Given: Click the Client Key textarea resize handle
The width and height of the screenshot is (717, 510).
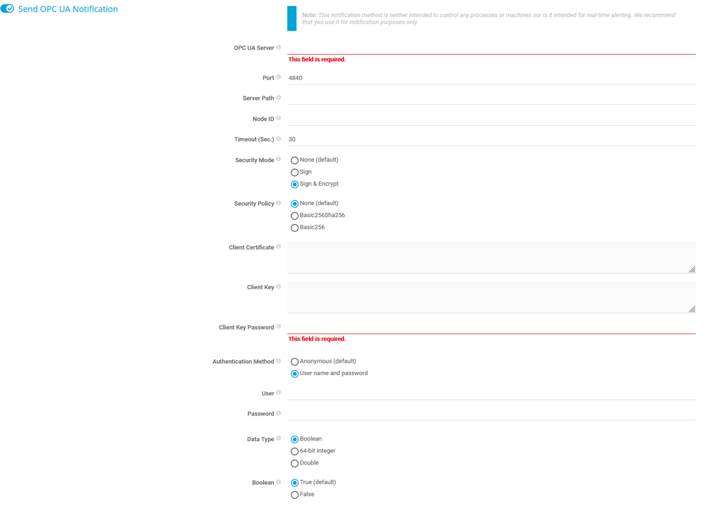Looking at the screenshot, I should click(x=692, y=307).
